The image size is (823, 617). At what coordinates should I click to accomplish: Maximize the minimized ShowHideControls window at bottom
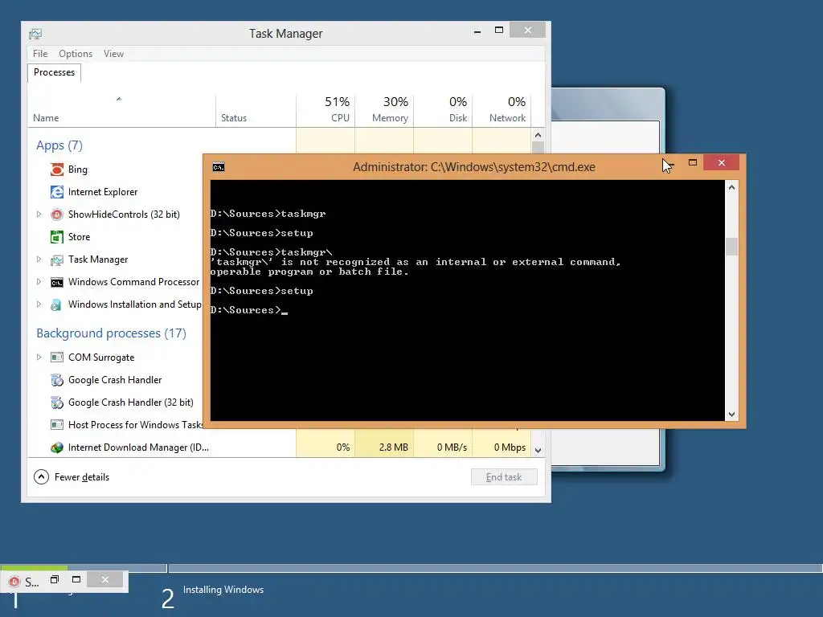point(76,580)
